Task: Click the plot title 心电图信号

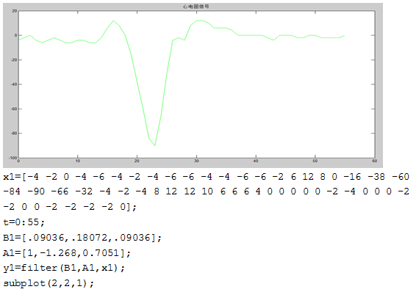Action: point(196,7)
